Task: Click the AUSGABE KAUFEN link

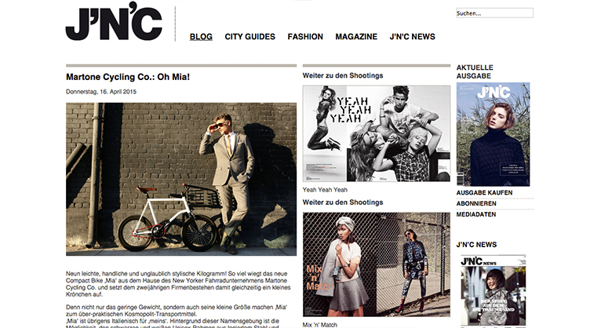Action: [x=484, y=192]
